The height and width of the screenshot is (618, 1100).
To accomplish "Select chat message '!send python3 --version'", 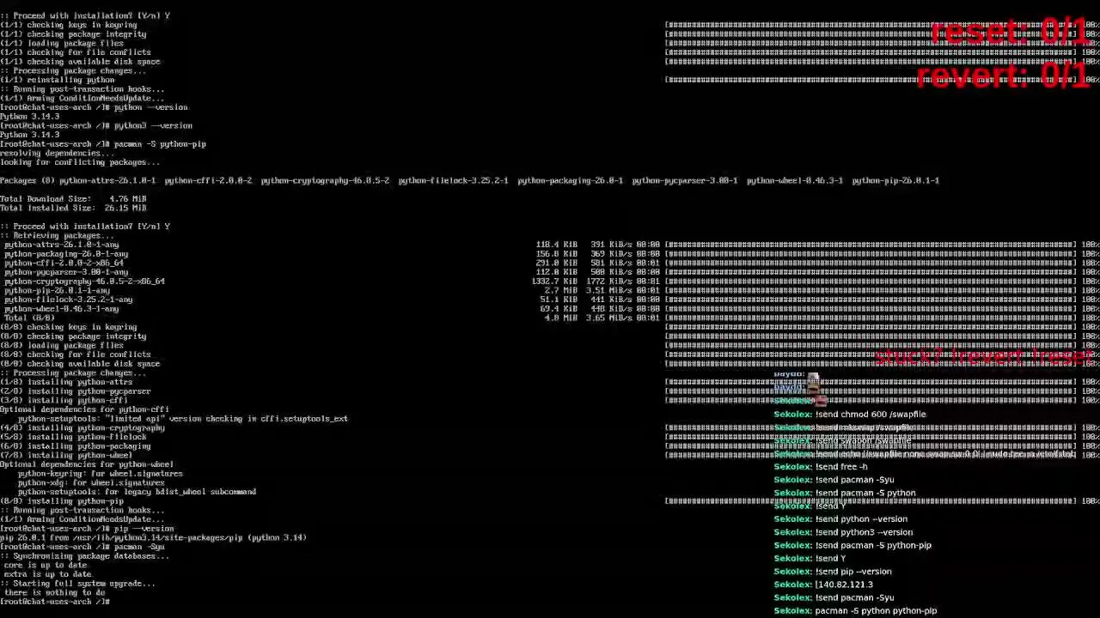I will [843, 532].
